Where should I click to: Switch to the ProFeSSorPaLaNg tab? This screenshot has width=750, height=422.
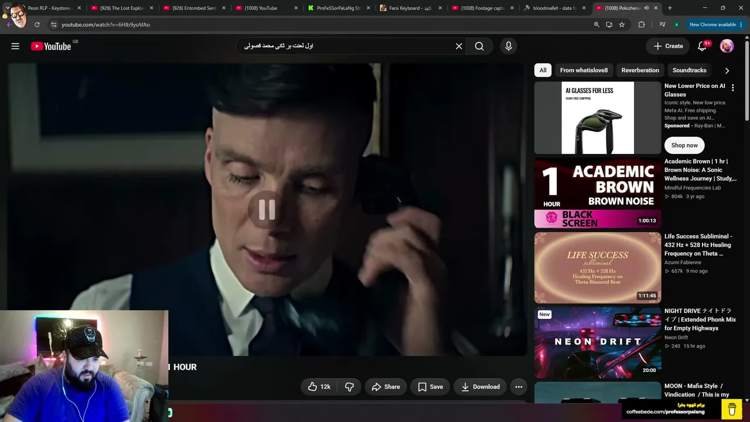[338, 8]
